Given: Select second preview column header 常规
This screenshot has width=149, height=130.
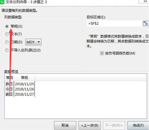Looking at the screenshot, I should [x=24, y=77].
